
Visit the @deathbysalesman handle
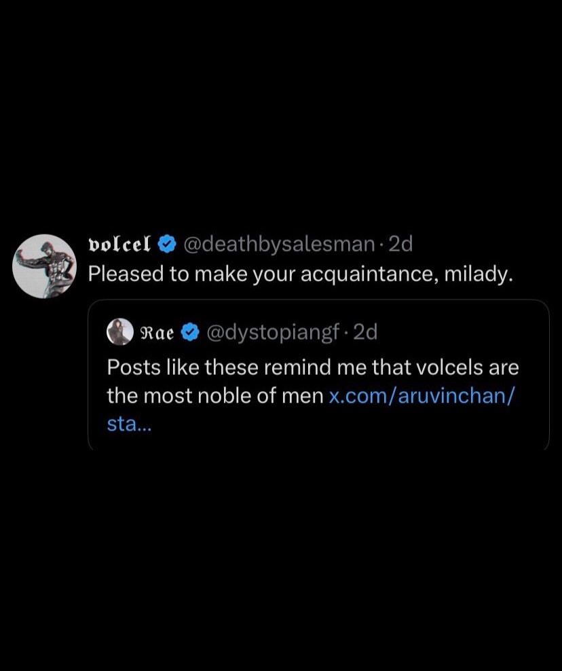point(279,244)
